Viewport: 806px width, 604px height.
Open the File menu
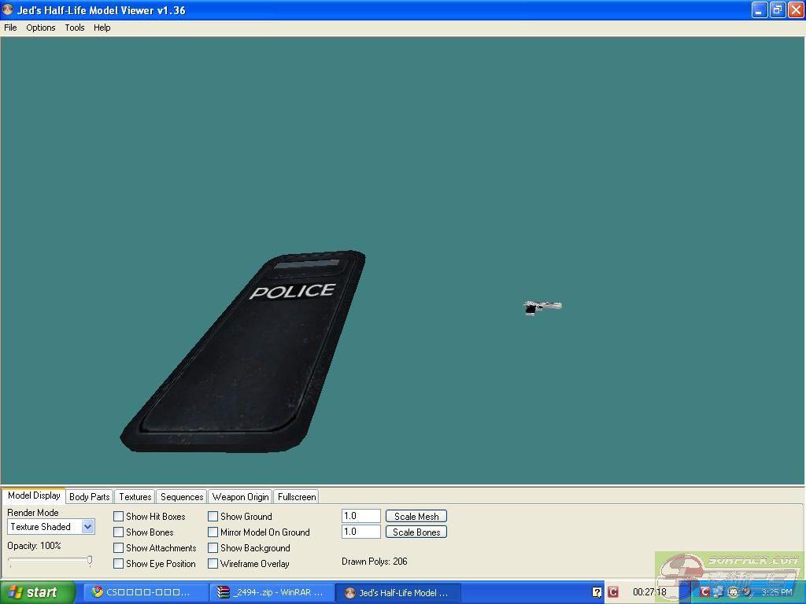[x=10, y=28]
